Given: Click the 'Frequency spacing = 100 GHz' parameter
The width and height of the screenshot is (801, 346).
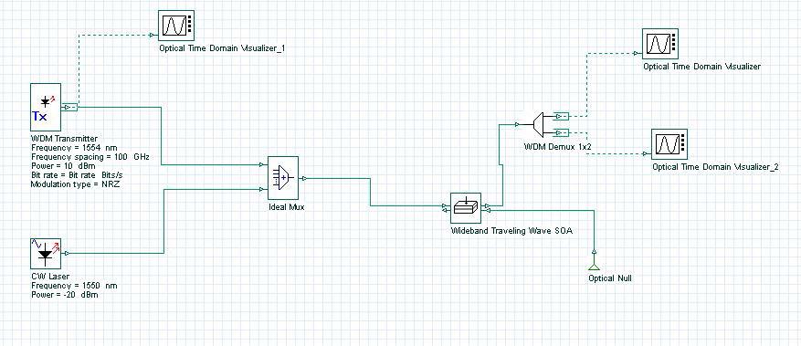Looking at the screenshot, I should (90, 156).
